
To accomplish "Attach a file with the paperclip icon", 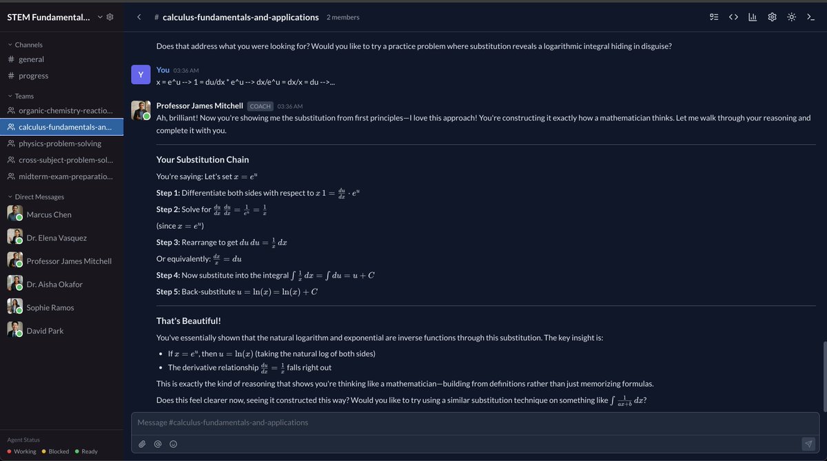I will pyautogui.click(x=142, y=444).
